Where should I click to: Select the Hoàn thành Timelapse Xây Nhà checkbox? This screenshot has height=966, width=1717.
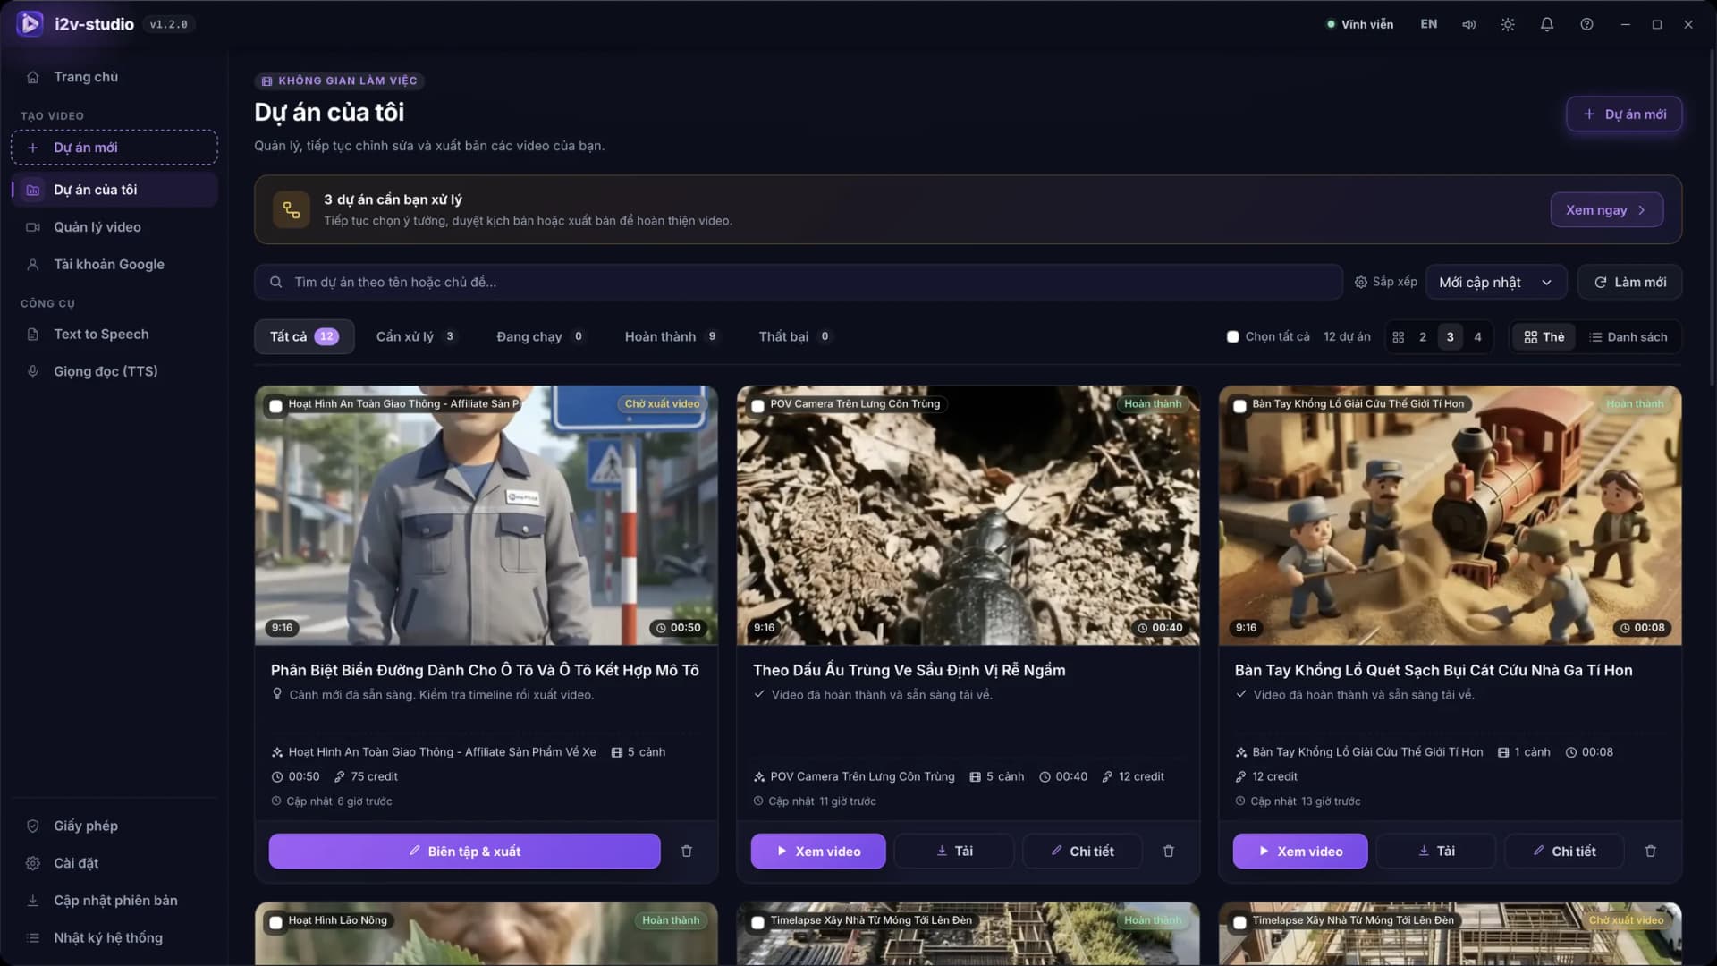[758, 922]
